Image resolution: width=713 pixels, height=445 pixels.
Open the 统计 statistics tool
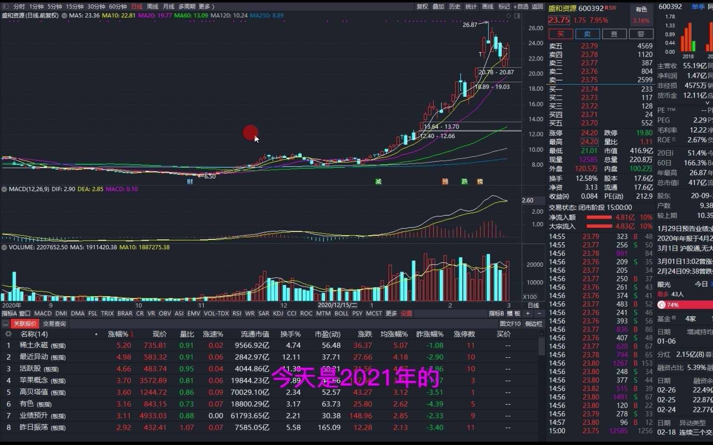[x=471, y=7]
